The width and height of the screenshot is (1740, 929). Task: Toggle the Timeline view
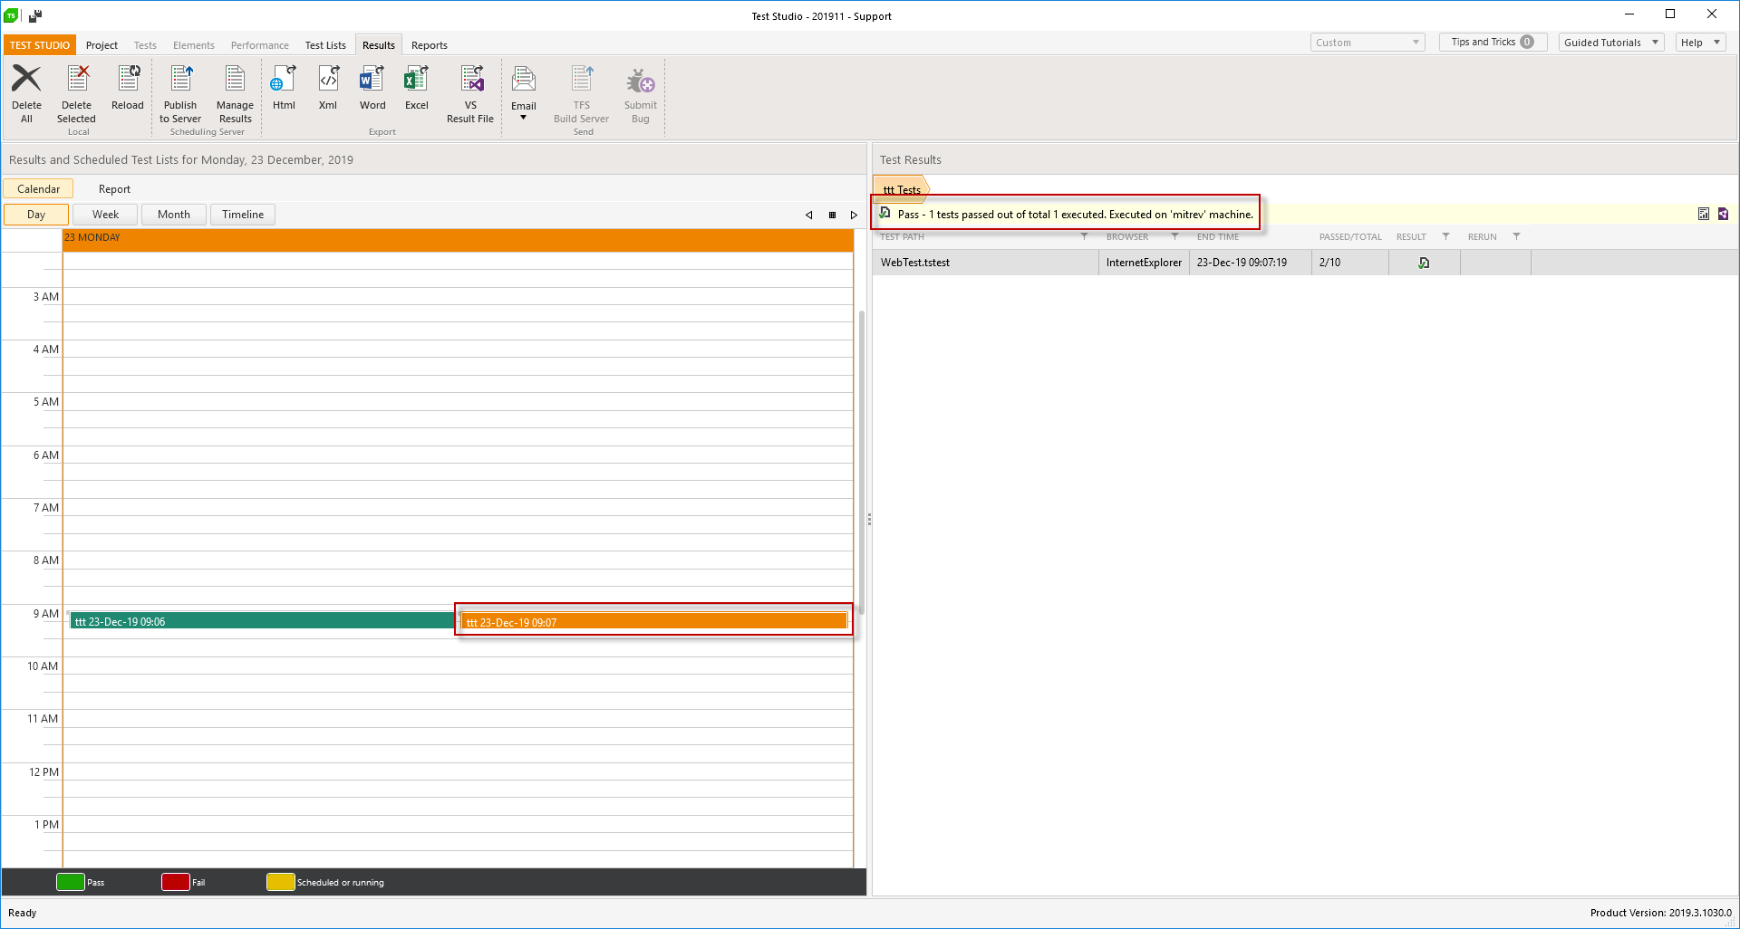pos(243,215)
